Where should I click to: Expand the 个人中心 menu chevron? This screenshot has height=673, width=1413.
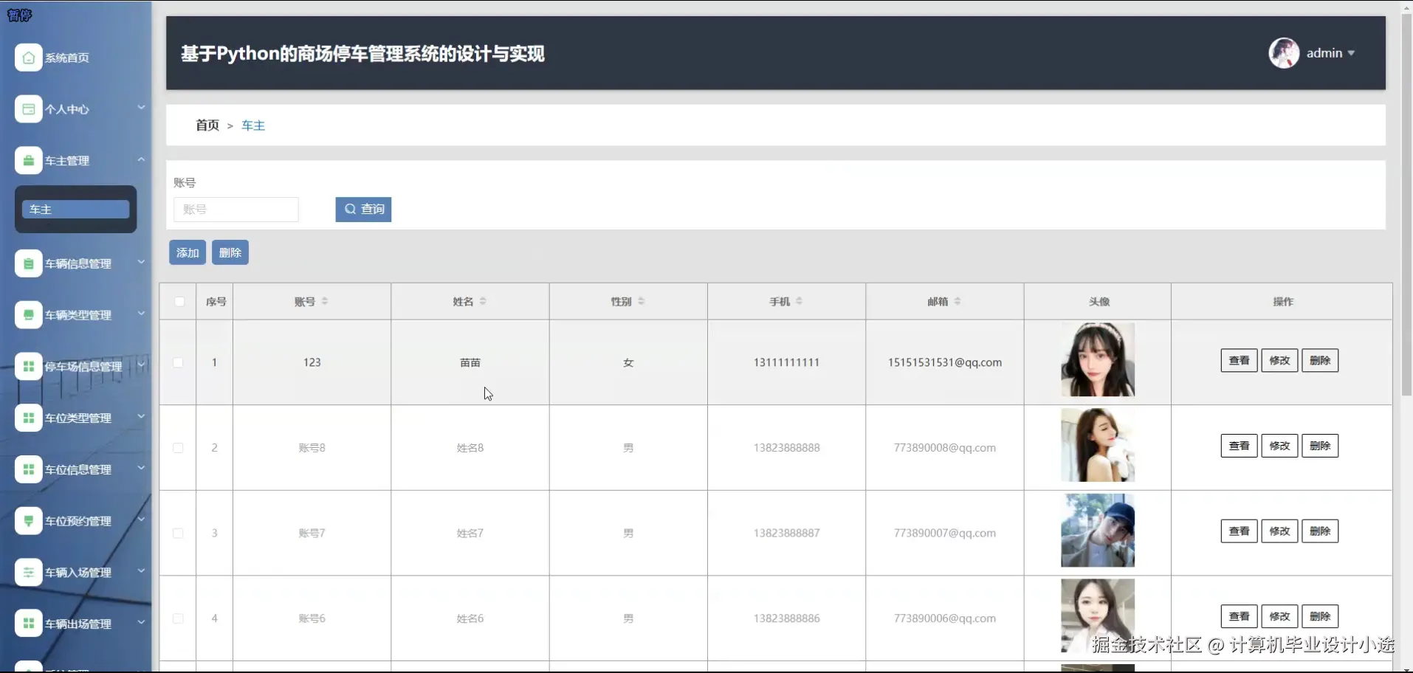pyautogui.click(x=141, y=108)
